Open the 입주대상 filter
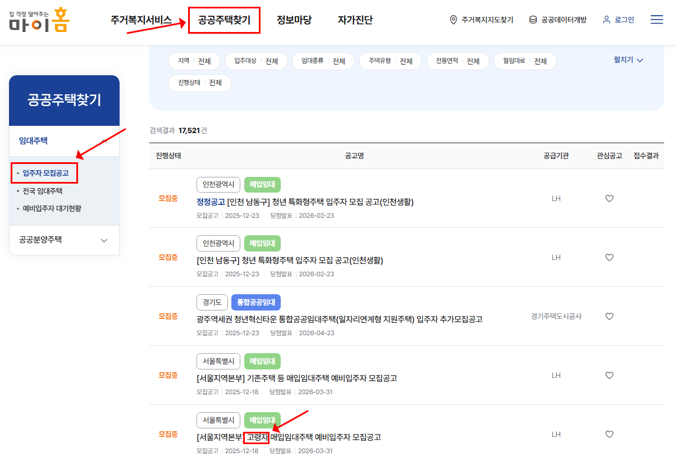The image size is (676, 461). pyautogui.click(x=256, y=61)
